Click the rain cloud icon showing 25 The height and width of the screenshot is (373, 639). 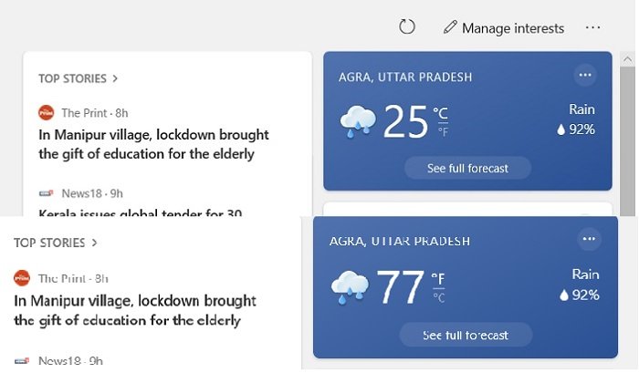[x=357, y=121]
